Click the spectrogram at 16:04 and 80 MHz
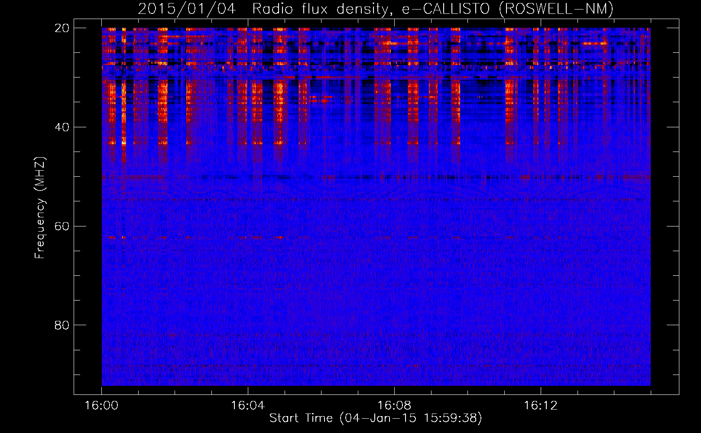The height and width of the screenshot is (433, 701). 248,325
